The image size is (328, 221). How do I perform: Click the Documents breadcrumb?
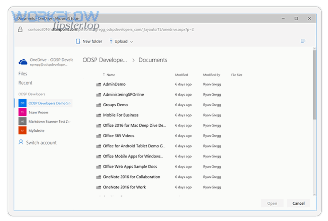tap(153, 60)
